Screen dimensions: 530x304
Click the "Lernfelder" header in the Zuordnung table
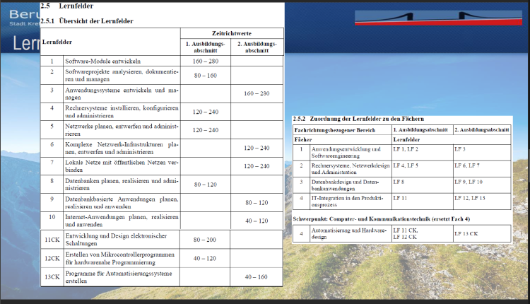(406, 139)
